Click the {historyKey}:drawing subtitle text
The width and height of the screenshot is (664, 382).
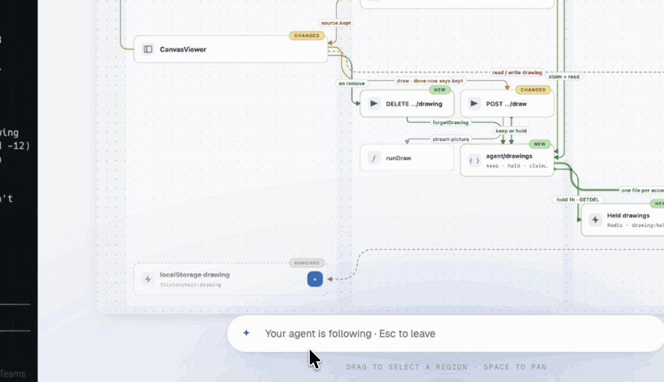tap(191, 284)
